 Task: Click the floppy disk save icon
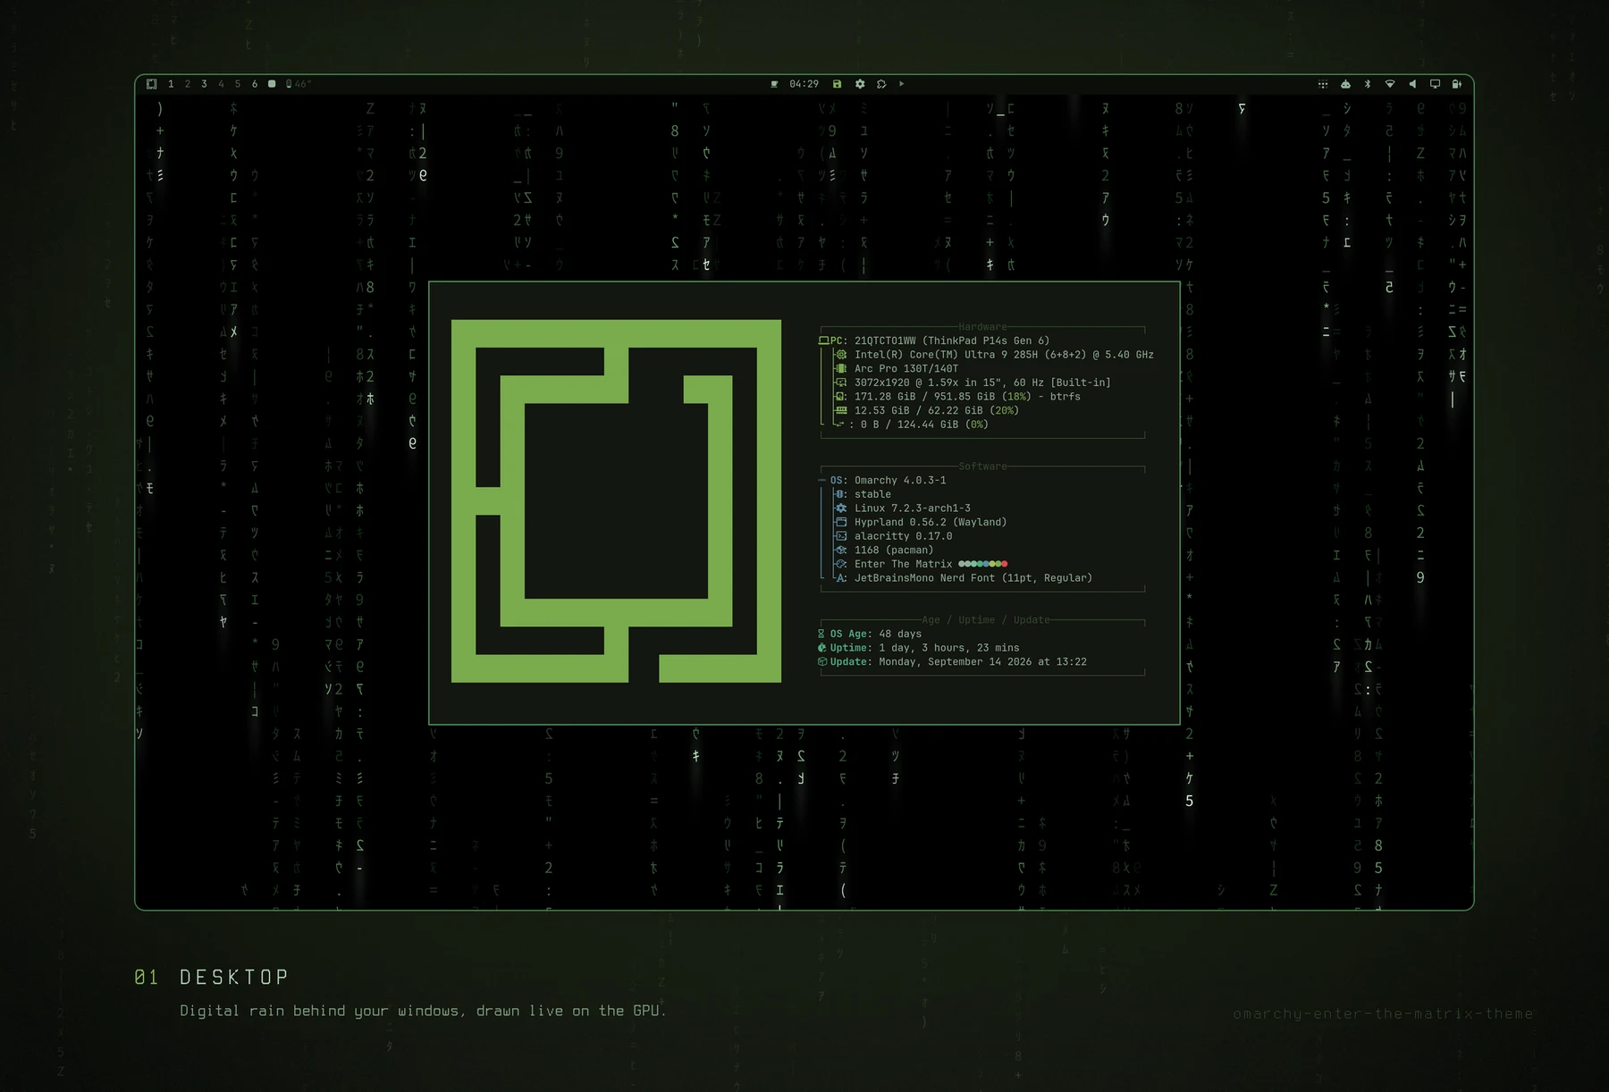(838, 84)
